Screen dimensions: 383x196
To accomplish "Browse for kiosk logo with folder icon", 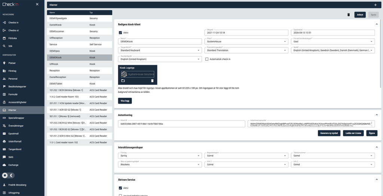I will [x=123, y=81].
